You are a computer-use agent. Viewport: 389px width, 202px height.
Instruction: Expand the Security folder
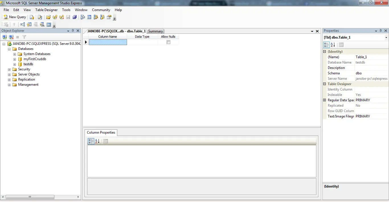pos(9,69)
